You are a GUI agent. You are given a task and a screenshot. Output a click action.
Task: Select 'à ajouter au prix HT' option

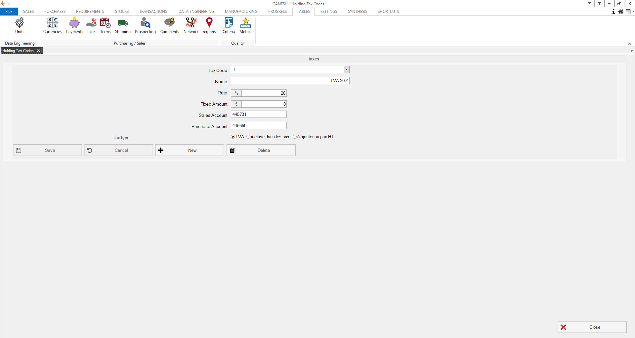click(x=295, y=137)
